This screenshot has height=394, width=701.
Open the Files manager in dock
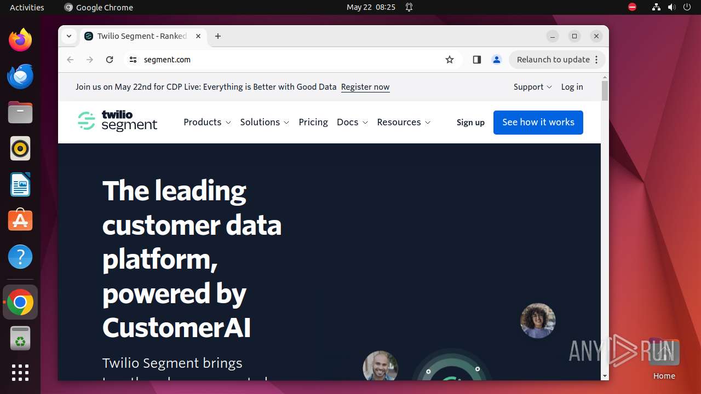click(20, 112)
